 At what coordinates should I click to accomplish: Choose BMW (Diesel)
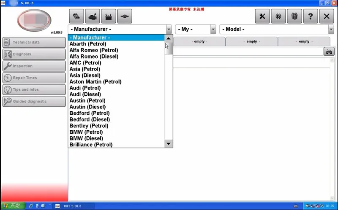click(117, 138)
